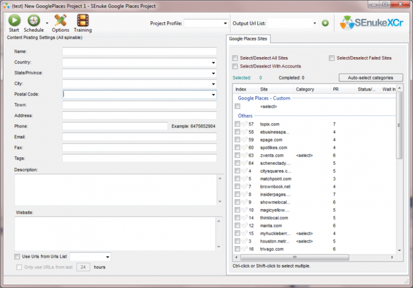Click the checkmark icon beside topix.com
Screen dimensions: 413x288
[244, 124]
